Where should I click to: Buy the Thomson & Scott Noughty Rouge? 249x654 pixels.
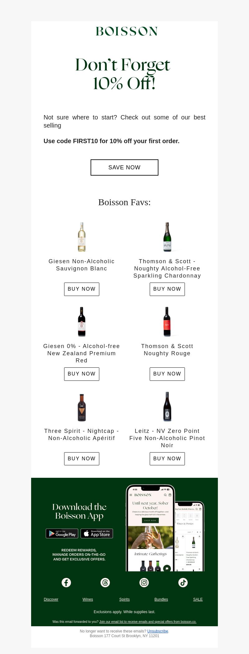pyautogui.click(x=167, y=374)
